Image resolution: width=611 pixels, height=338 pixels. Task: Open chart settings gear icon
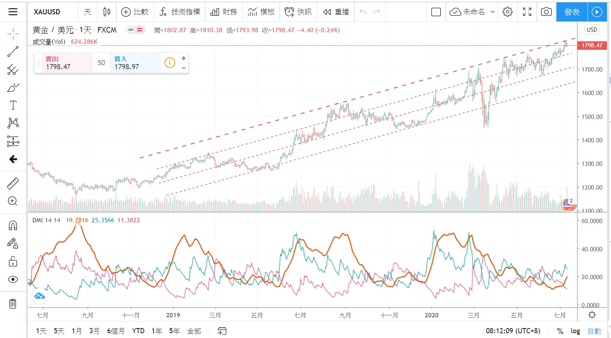pos(507,12)
